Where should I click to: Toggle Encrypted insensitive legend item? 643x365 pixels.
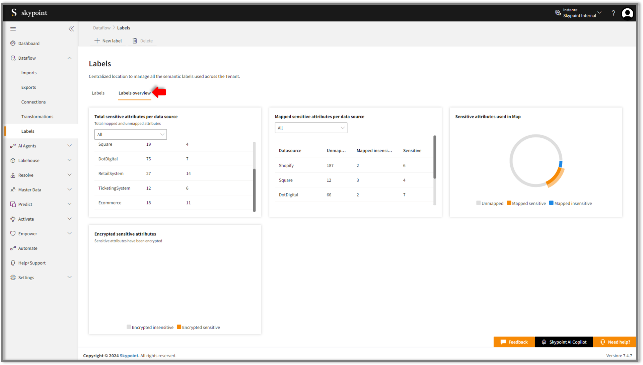pos(150,327)
